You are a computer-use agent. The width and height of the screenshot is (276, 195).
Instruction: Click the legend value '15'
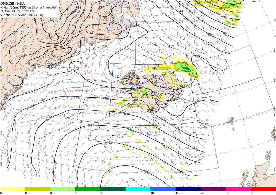click(177, 193)
